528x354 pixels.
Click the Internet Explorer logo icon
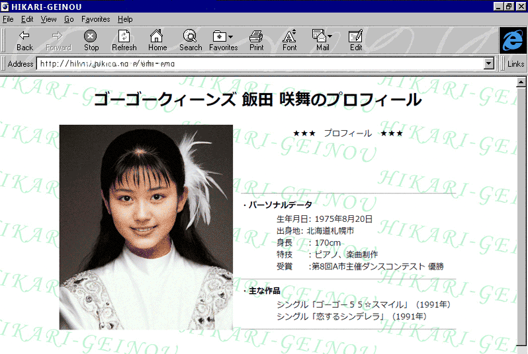(x=512, y=40)
